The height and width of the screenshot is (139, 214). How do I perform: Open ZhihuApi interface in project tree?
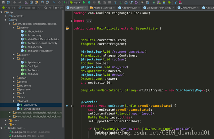(33, 74)
